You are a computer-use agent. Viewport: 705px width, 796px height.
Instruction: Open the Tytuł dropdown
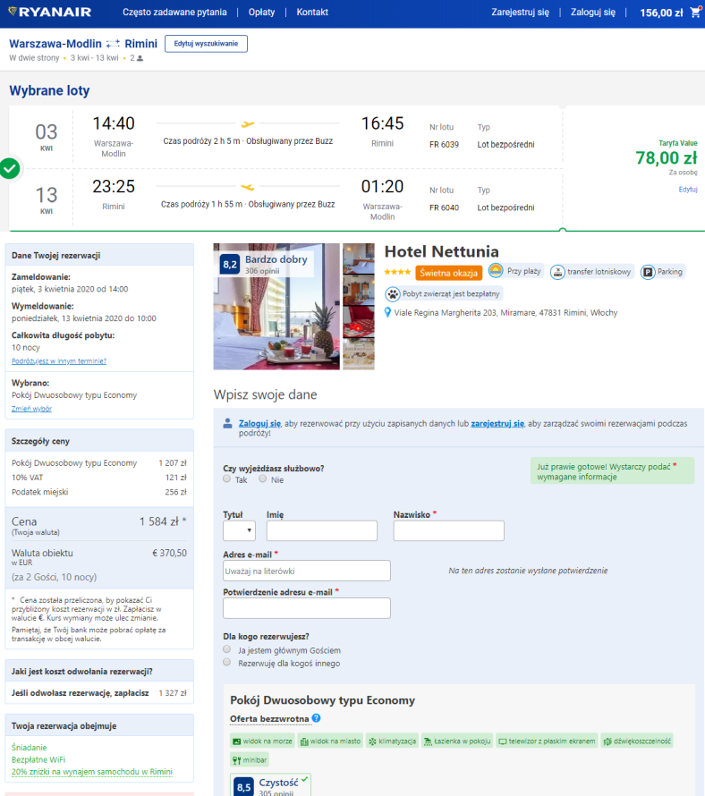click(x=239, y=530)
